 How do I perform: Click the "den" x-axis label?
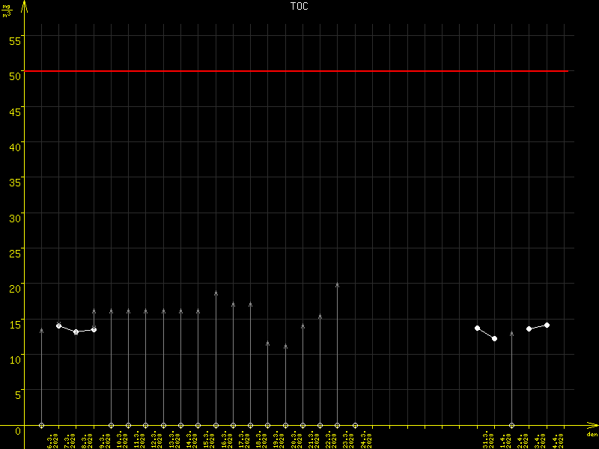coord(592,435)
